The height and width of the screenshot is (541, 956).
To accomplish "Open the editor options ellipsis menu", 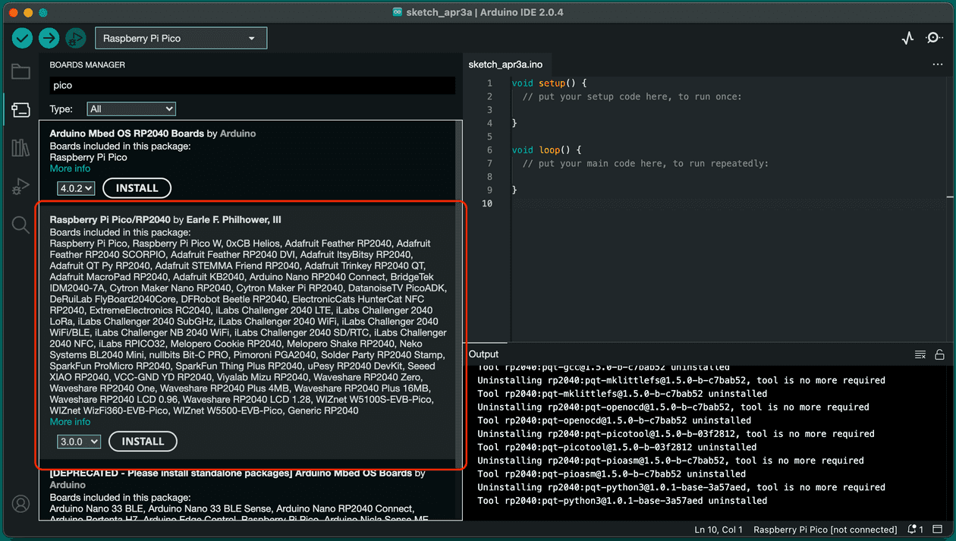I will (938, 64).
